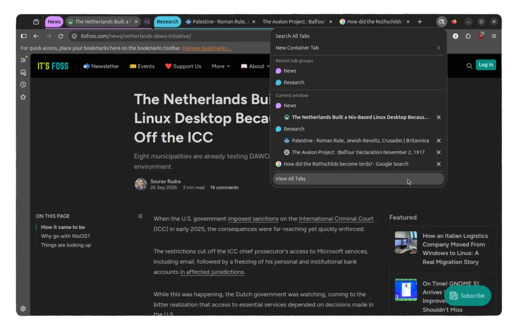
Task: Open the More dropdown in site nav
Action: coord(221,66)
